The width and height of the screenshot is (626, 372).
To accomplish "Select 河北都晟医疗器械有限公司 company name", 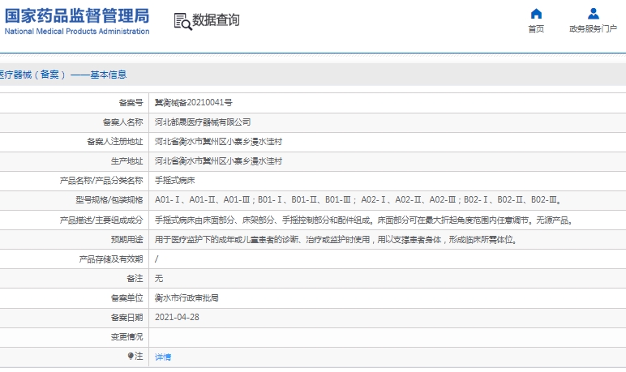I will (203, 122).
